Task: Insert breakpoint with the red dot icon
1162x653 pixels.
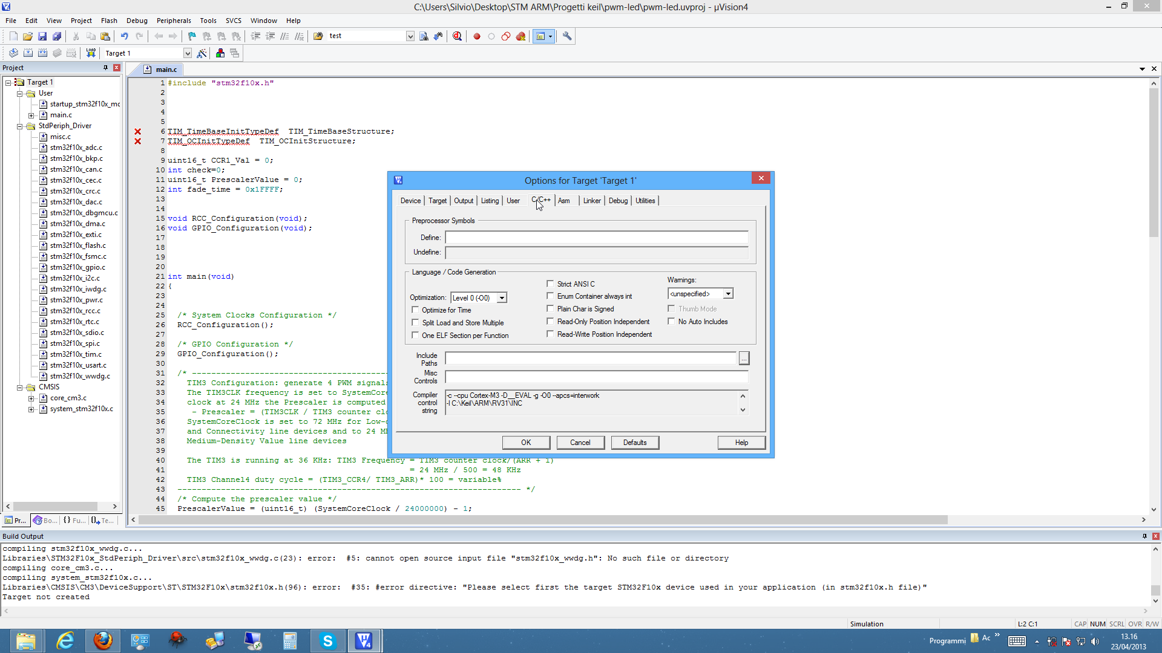Action: [x=477, y=36]
